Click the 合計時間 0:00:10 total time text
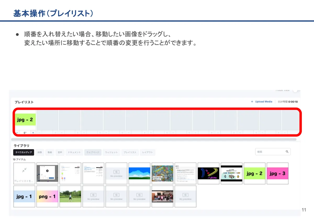 [288, 102]
